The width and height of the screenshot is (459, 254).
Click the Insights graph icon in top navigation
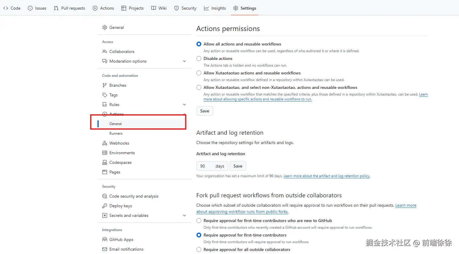[x=206, y=8]
